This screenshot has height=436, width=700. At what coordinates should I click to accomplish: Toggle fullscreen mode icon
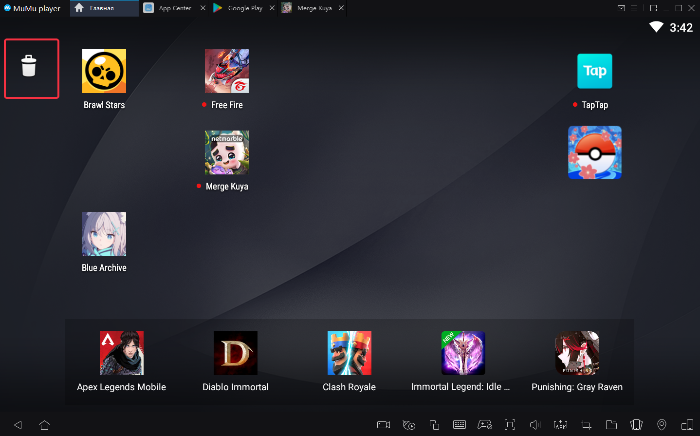(510, 425)
